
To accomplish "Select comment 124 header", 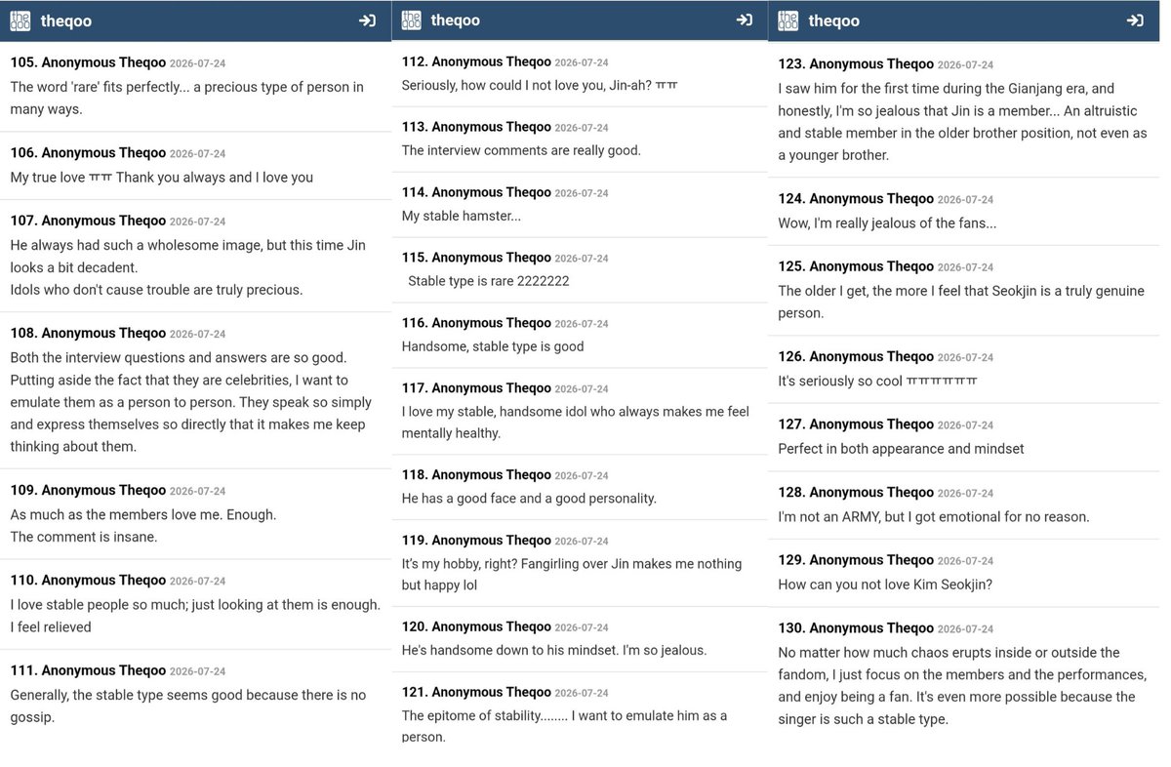I will tap(886, 200).
